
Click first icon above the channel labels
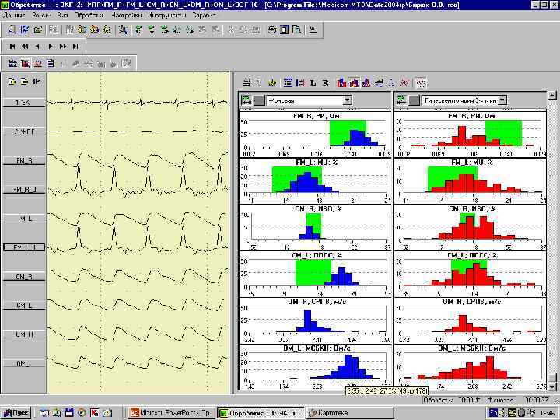click(x=12, y=82)
